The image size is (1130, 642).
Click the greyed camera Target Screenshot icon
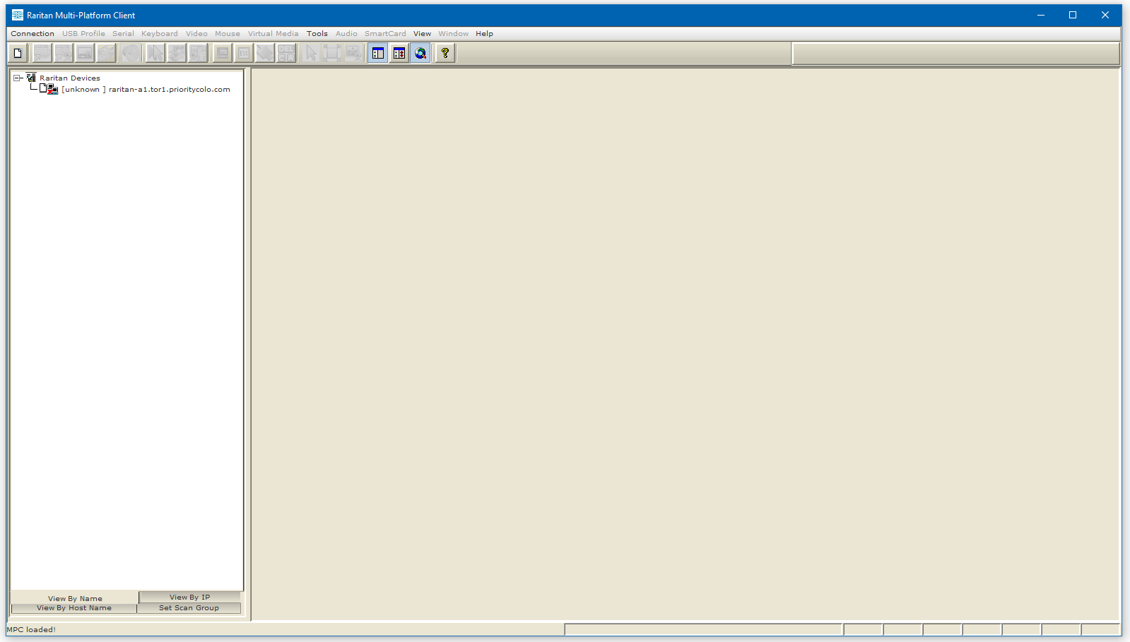[x=106, y=53]
